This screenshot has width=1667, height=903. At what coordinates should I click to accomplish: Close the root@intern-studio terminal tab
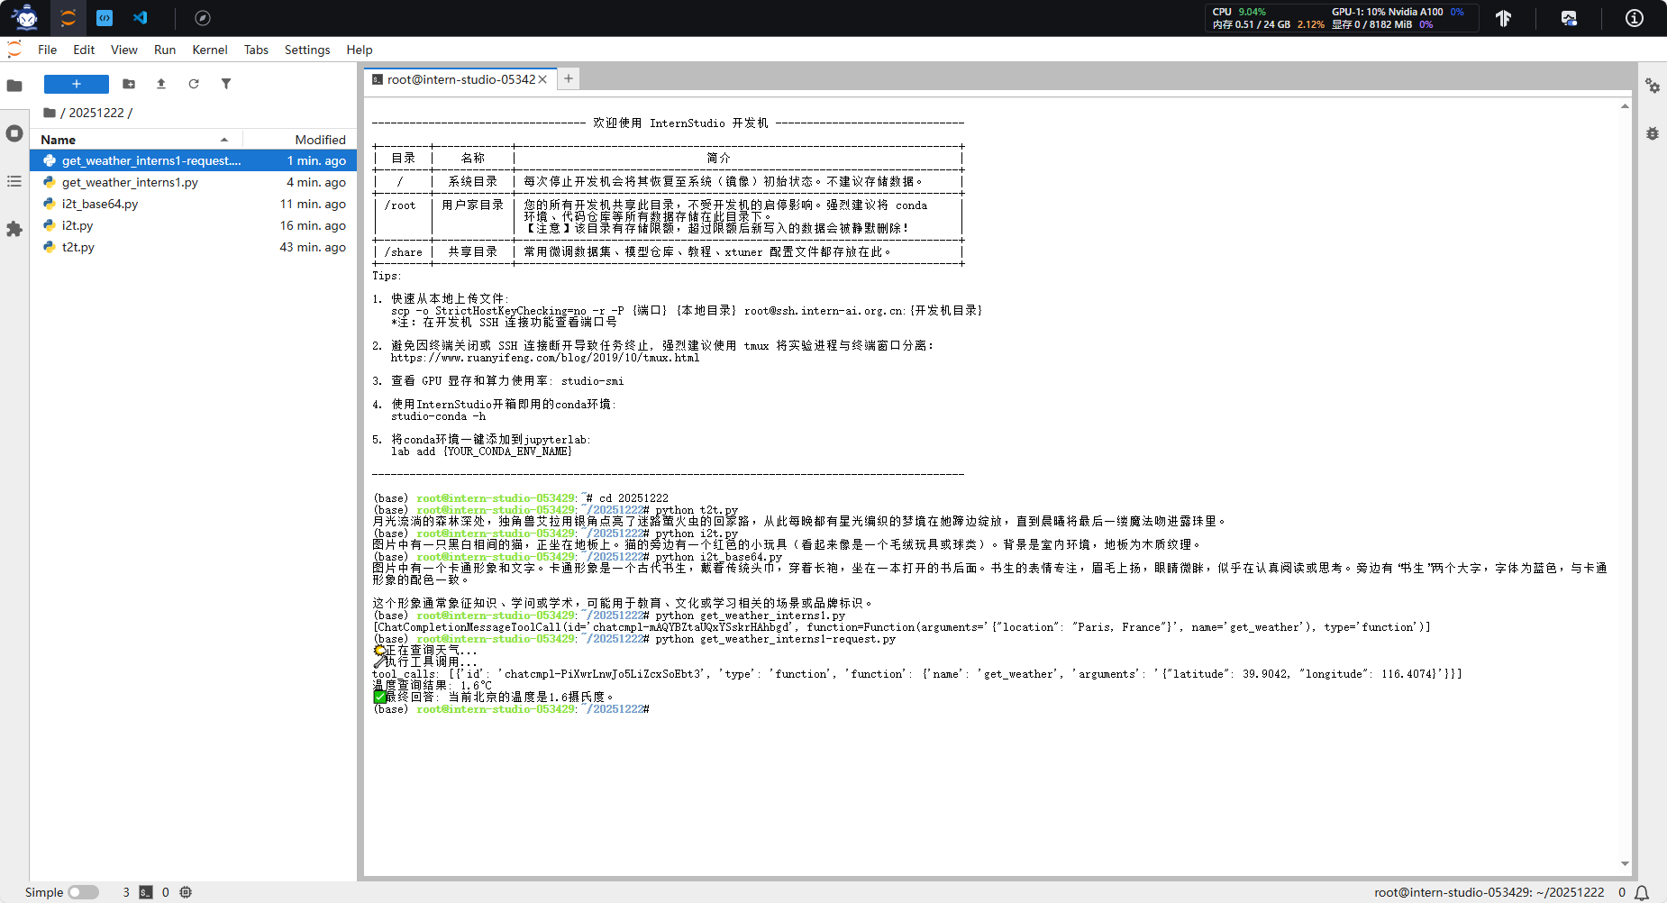click(x=542, y=79)
